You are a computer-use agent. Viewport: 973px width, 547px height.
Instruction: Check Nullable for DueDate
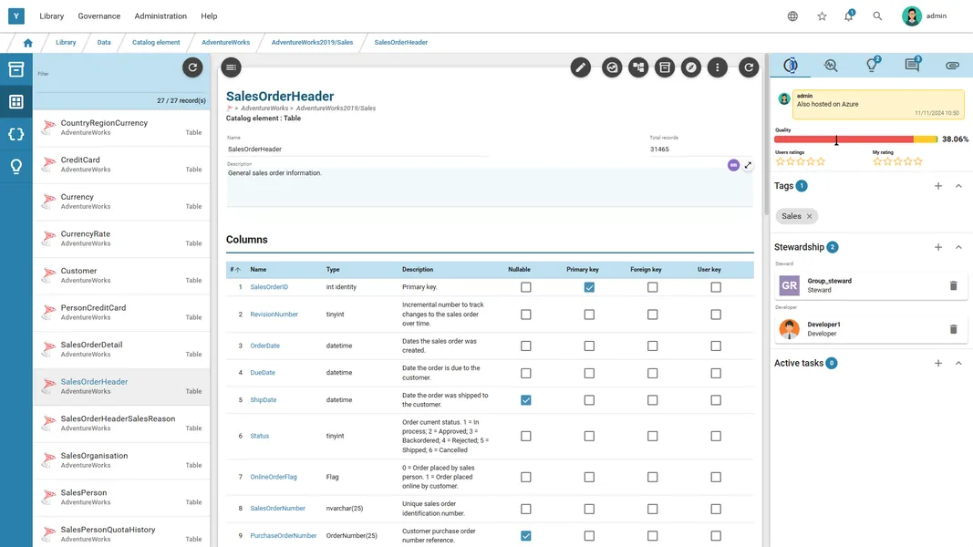(x=525, y=374)
